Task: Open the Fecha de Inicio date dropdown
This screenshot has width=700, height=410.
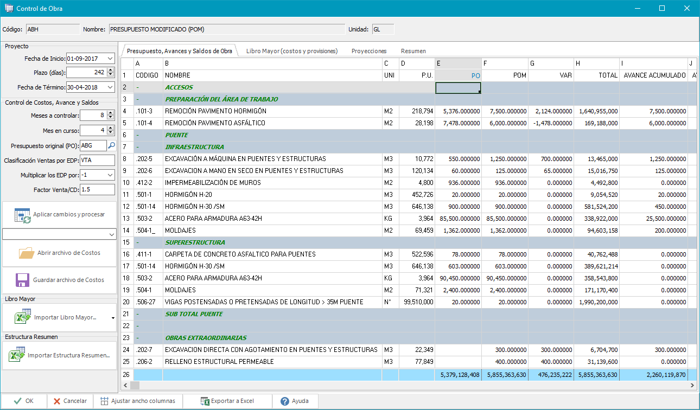Action: click(110, 58)
